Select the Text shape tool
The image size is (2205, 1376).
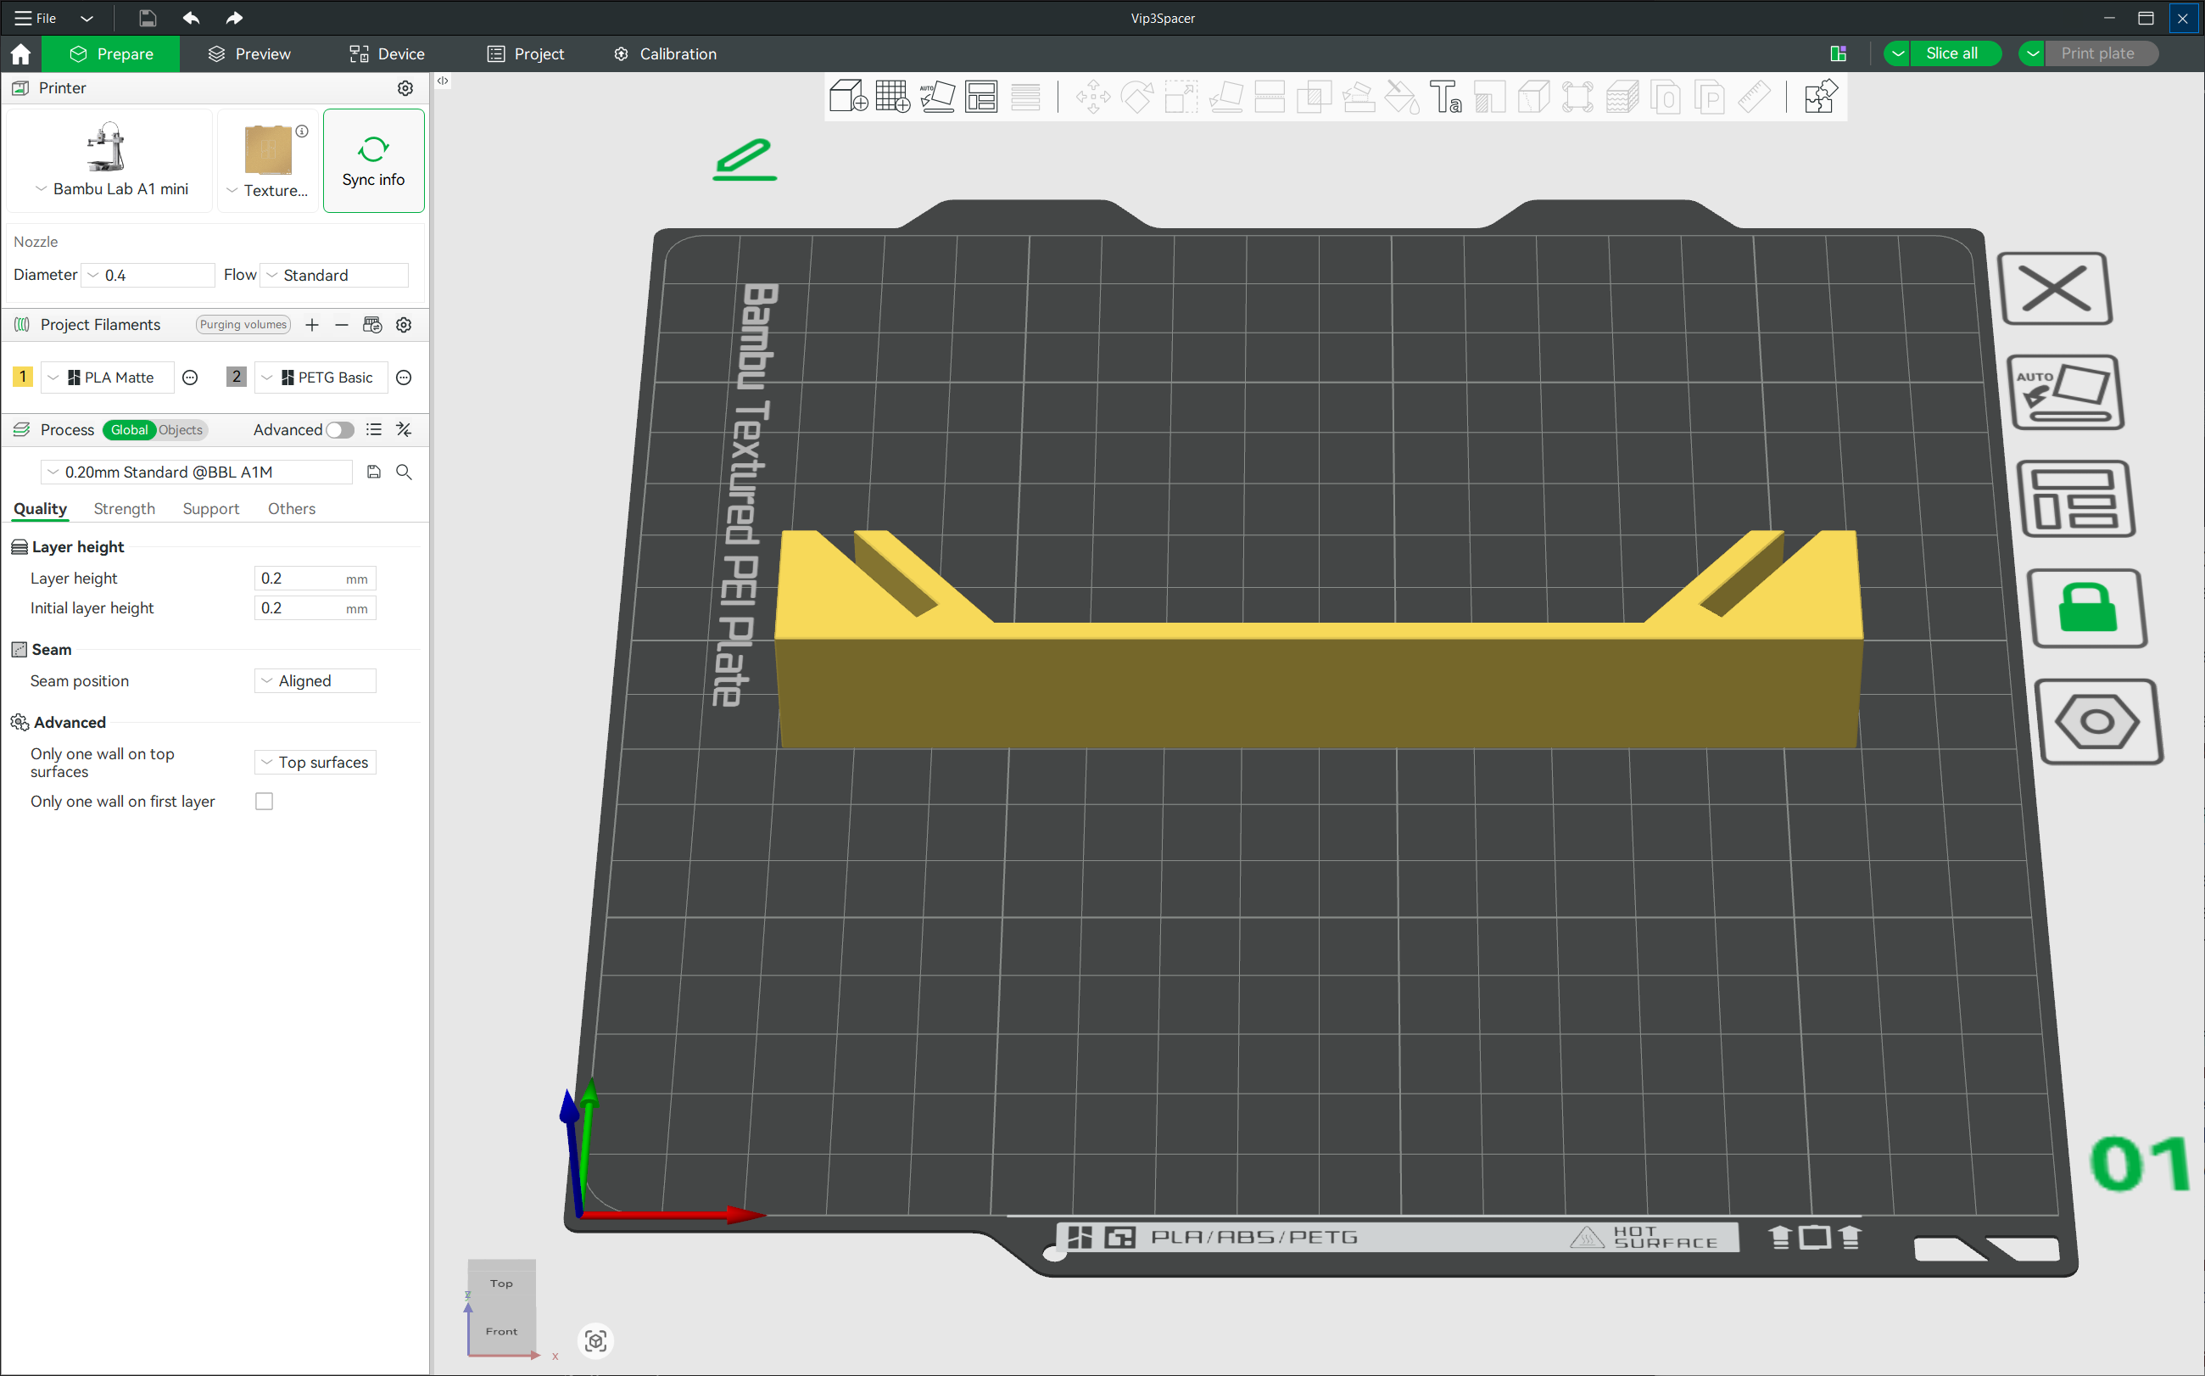1445,97
